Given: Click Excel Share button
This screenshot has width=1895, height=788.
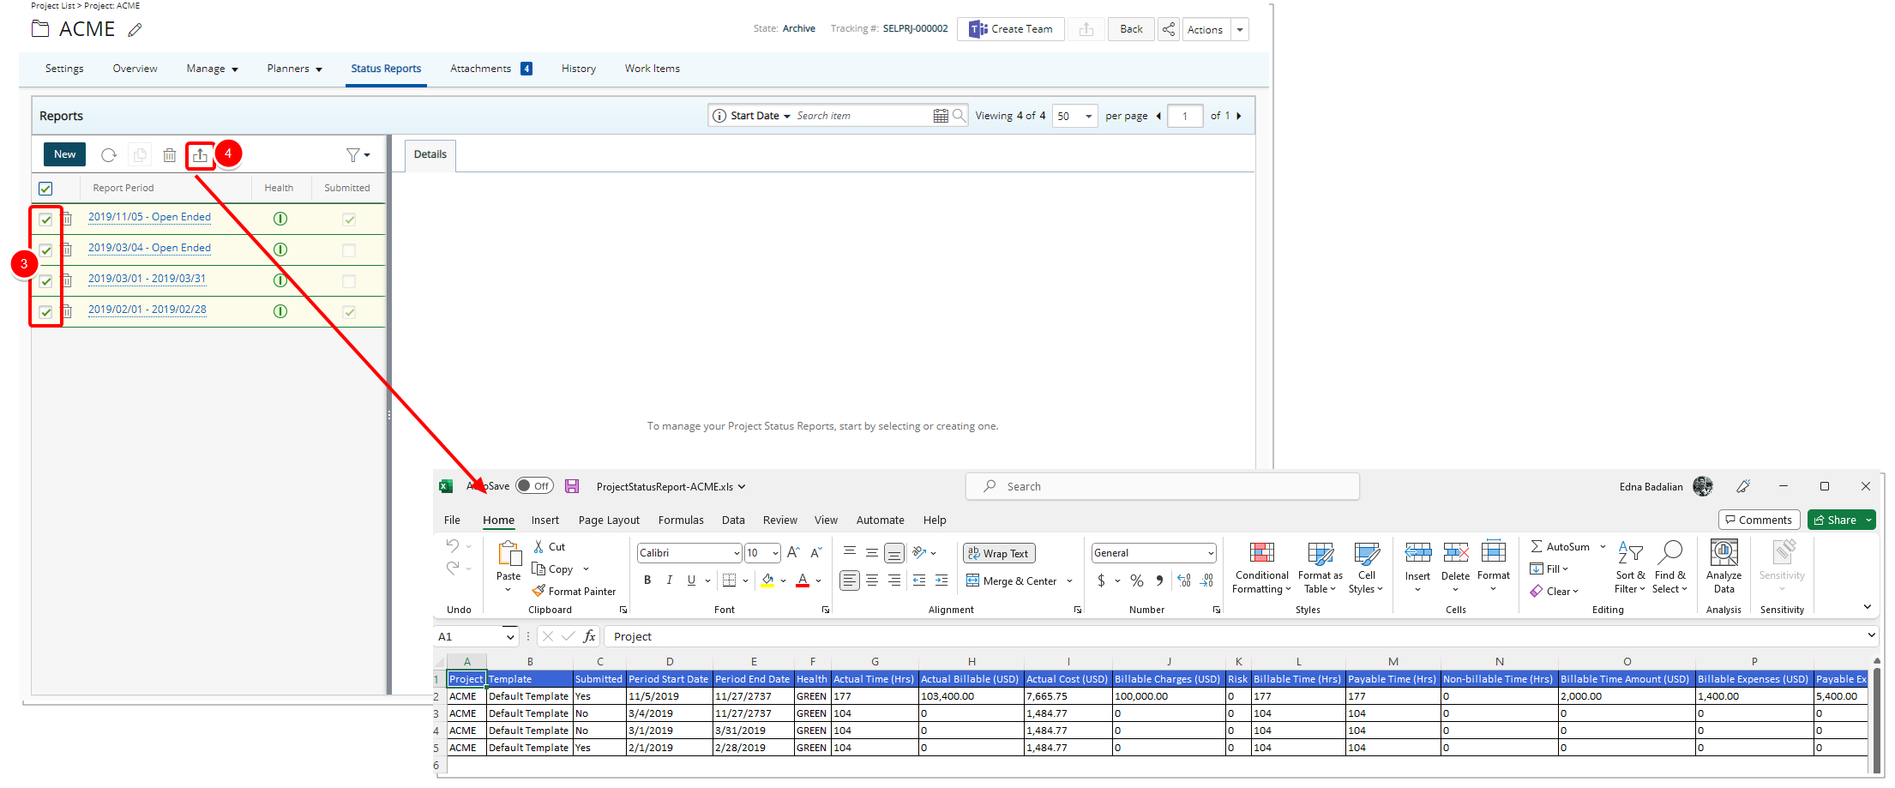Looking at the screenshot, I should coord(1841,520).
